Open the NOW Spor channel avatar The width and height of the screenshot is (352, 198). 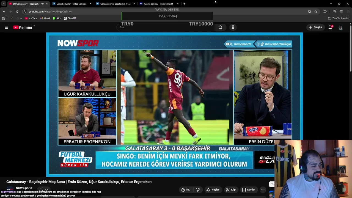(x=10, y=190)
